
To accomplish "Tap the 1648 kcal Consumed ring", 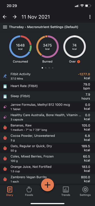I will [20, 47].
